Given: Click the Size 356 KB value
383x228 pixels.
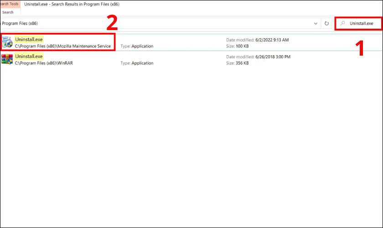Looking at the screenshot, I should (x=242, y=63).
